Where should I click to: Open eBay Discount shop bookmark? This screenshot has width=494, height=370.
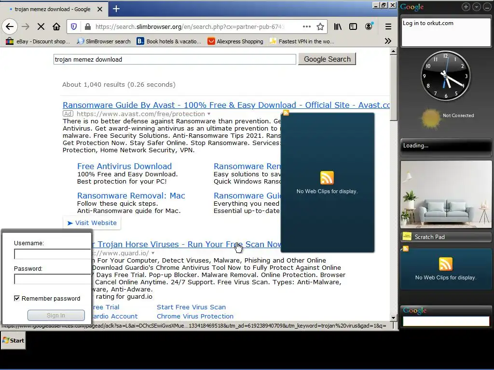(38, 41)
